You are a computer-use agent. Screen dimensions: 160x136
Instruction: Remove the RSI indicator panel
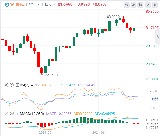(6, 85)
